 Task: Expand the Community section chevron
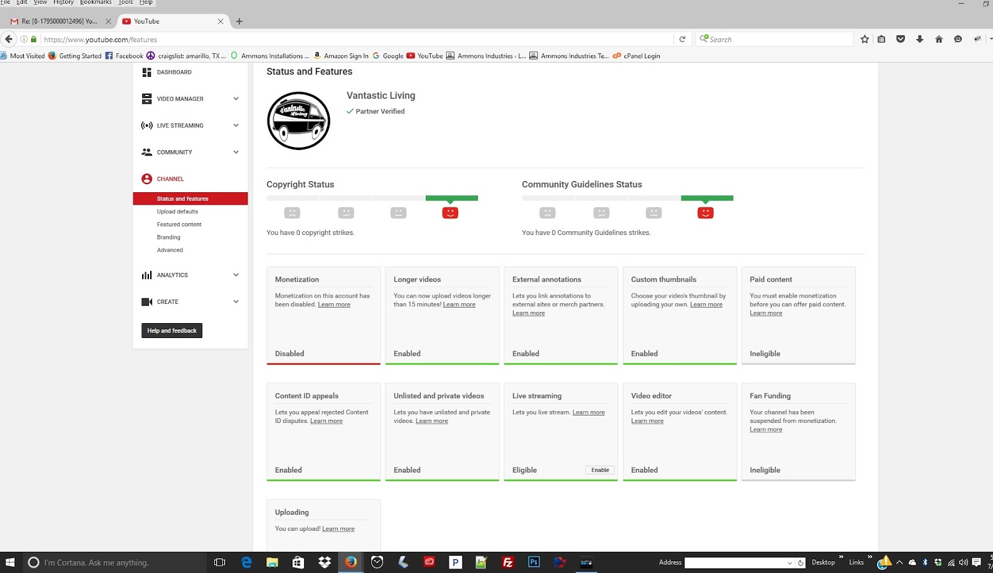pos(236,152)
